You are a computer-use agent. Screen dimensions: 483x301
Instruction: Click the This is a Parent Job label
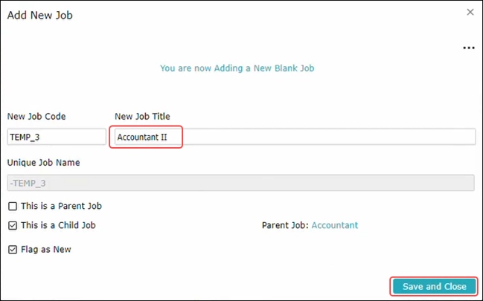coord(61,206)
